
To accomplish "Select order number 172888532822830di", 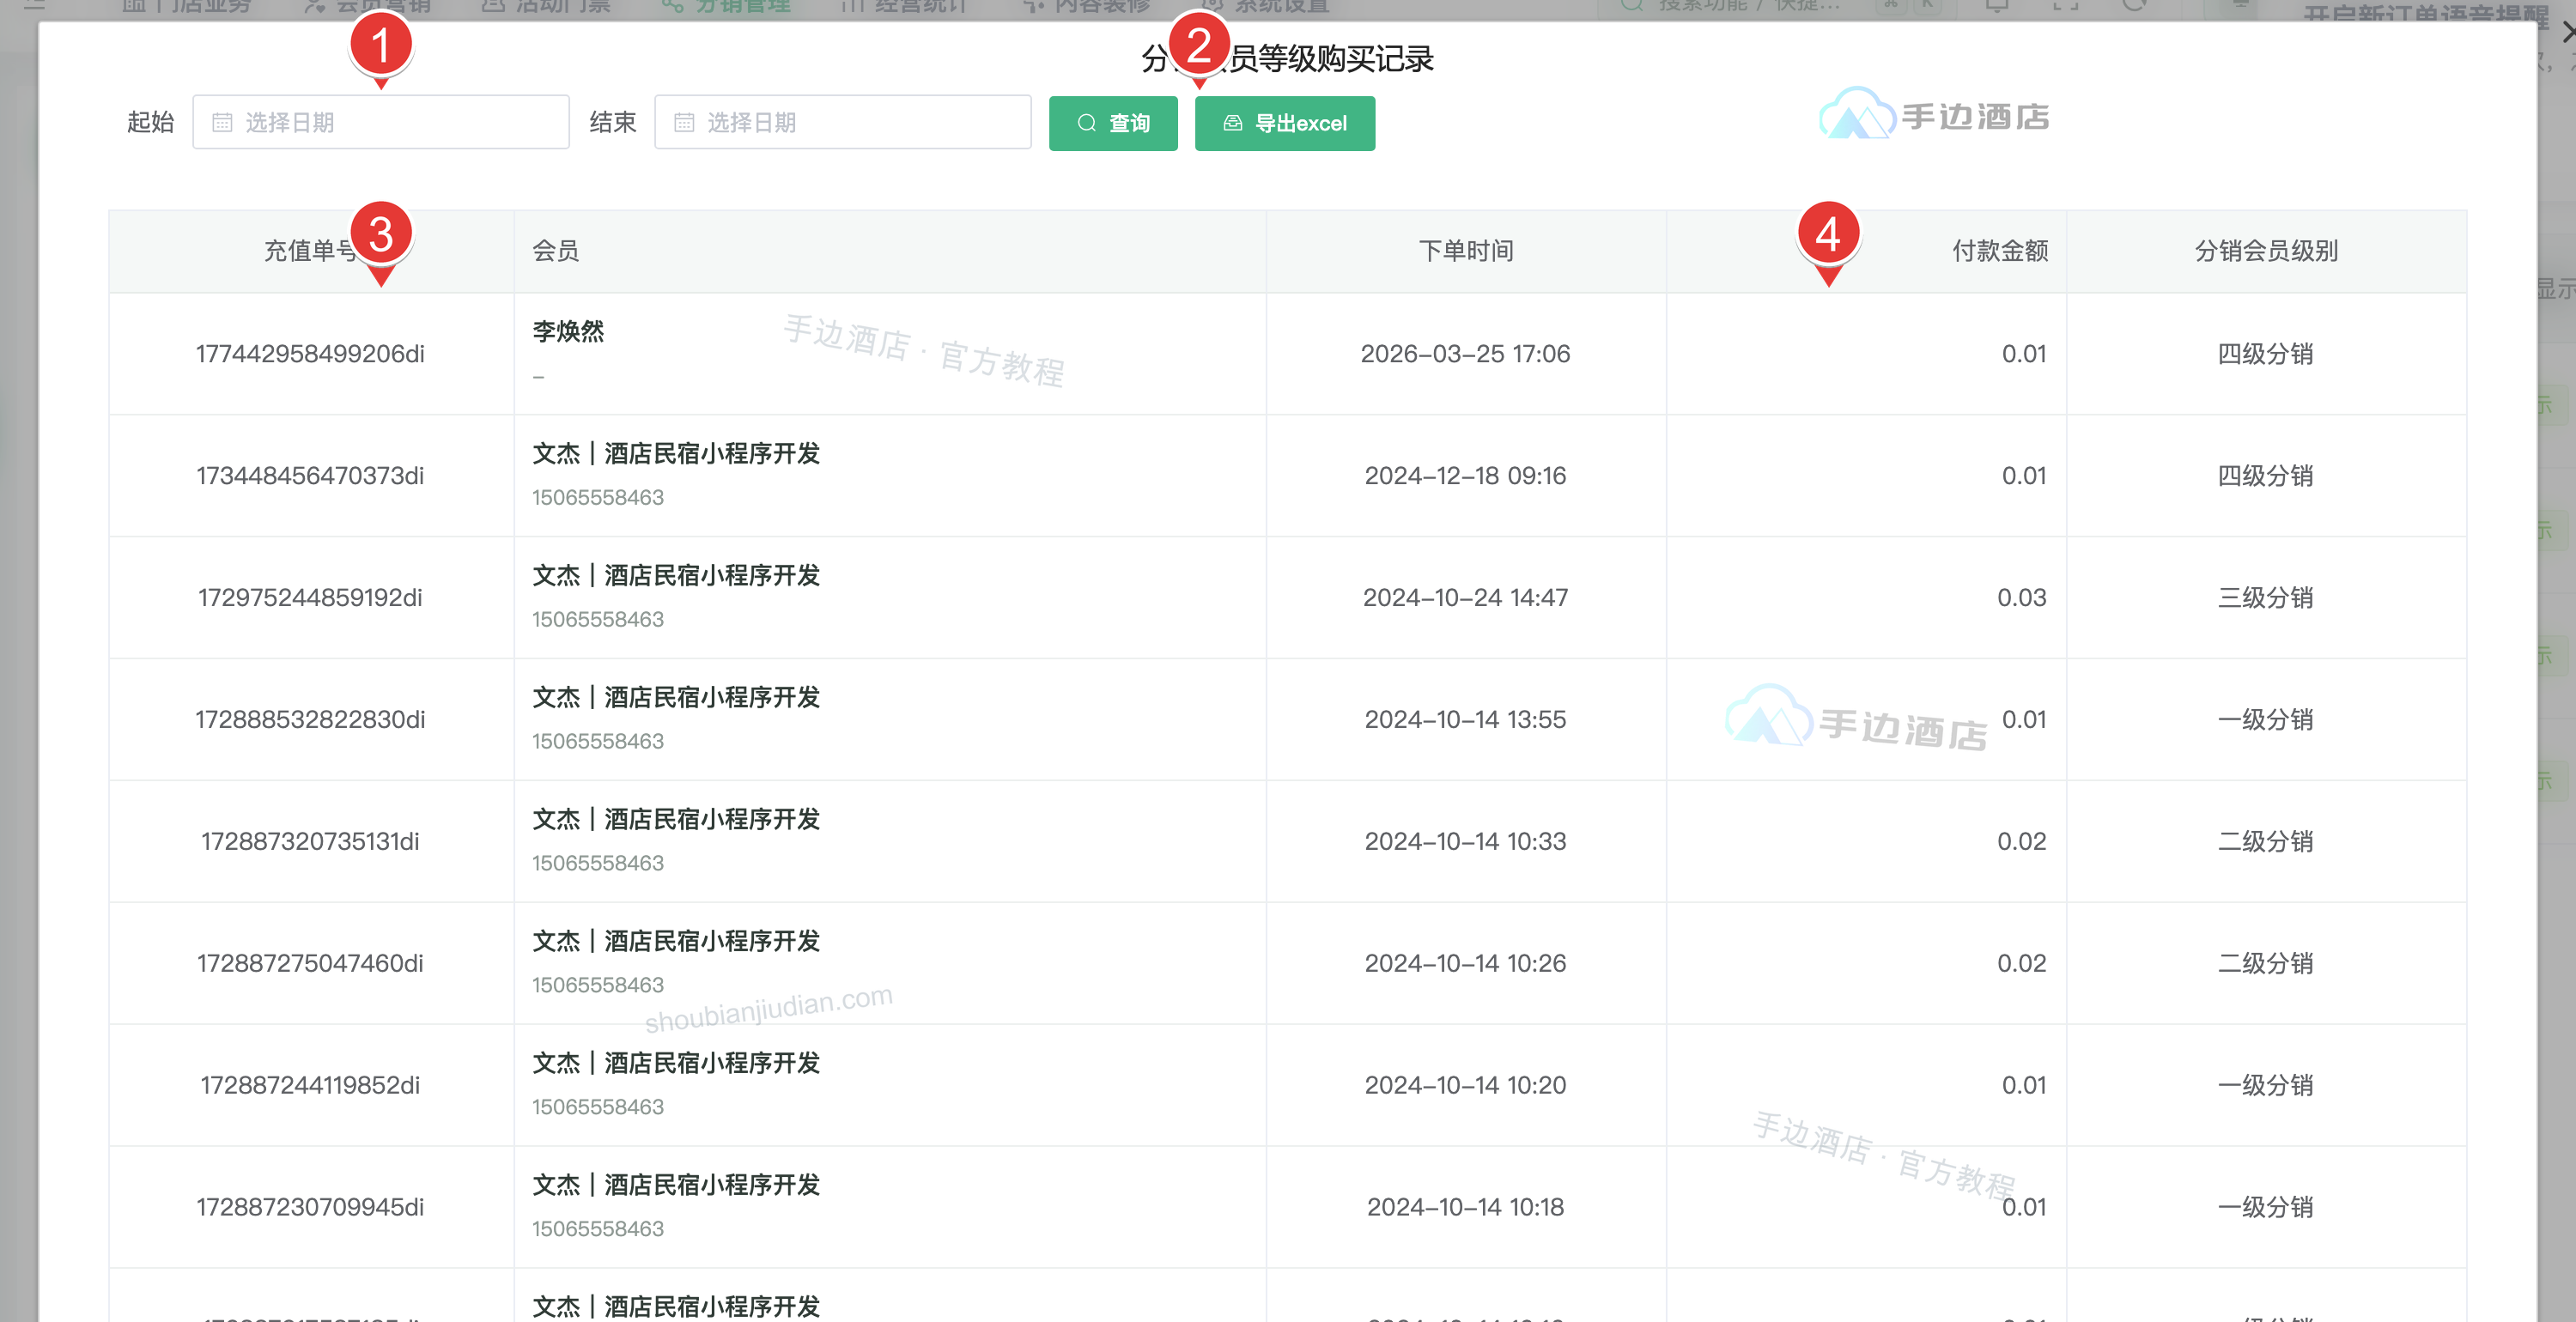I will tap(310, 720).
